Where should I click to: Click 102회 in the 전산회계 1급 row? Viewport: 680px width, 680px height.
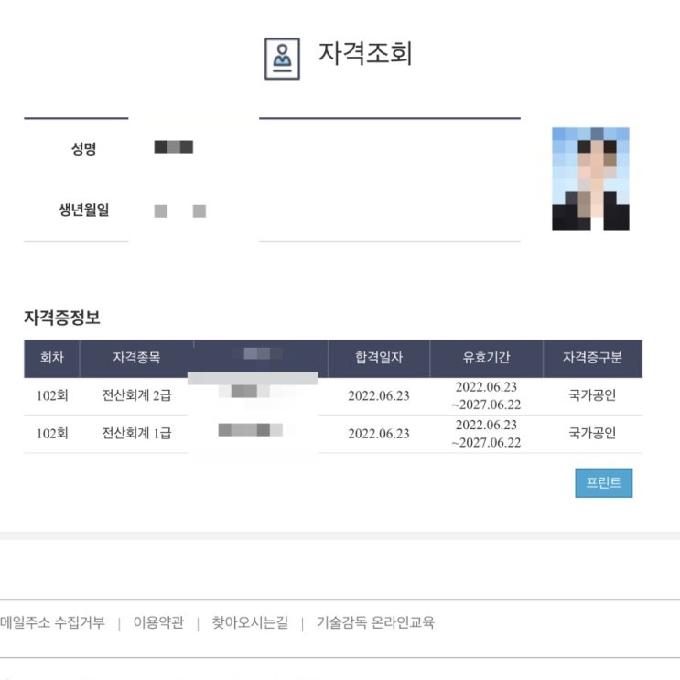pos(52,433)
